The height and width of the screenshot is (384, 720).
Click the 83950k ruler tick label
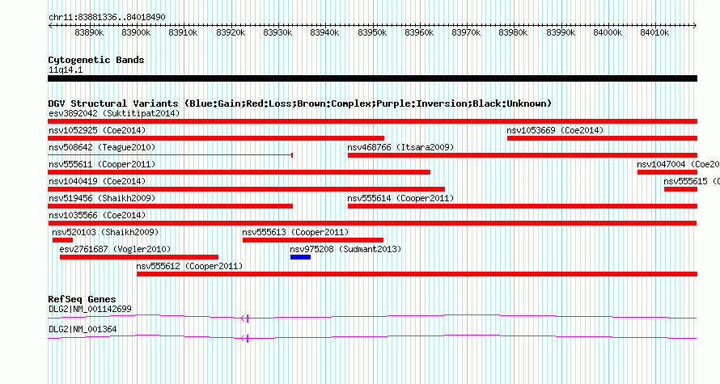[x=372, y=32]
